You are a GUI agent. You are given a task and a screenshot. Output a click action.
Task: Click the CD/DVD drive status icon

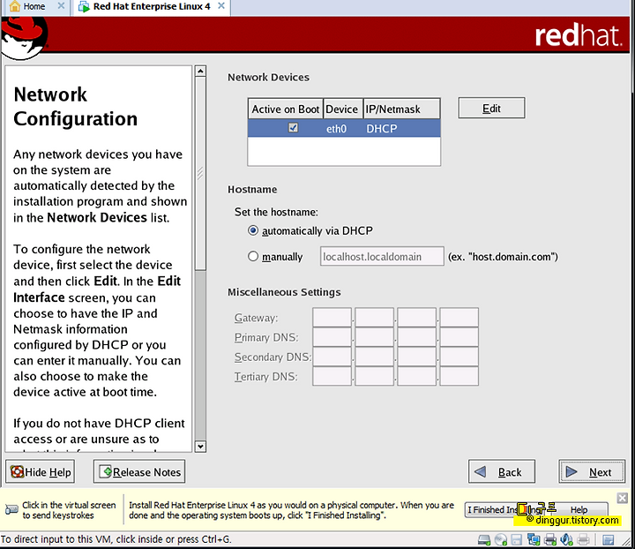click(x=501, y=539)
